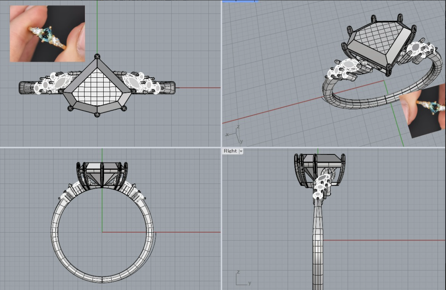Click the "Right" viewport title label

click(230, 151)
